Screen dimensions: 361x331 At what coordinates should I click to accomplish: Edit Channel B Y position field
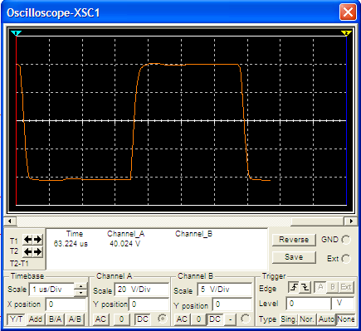click(x=232, y=304)
